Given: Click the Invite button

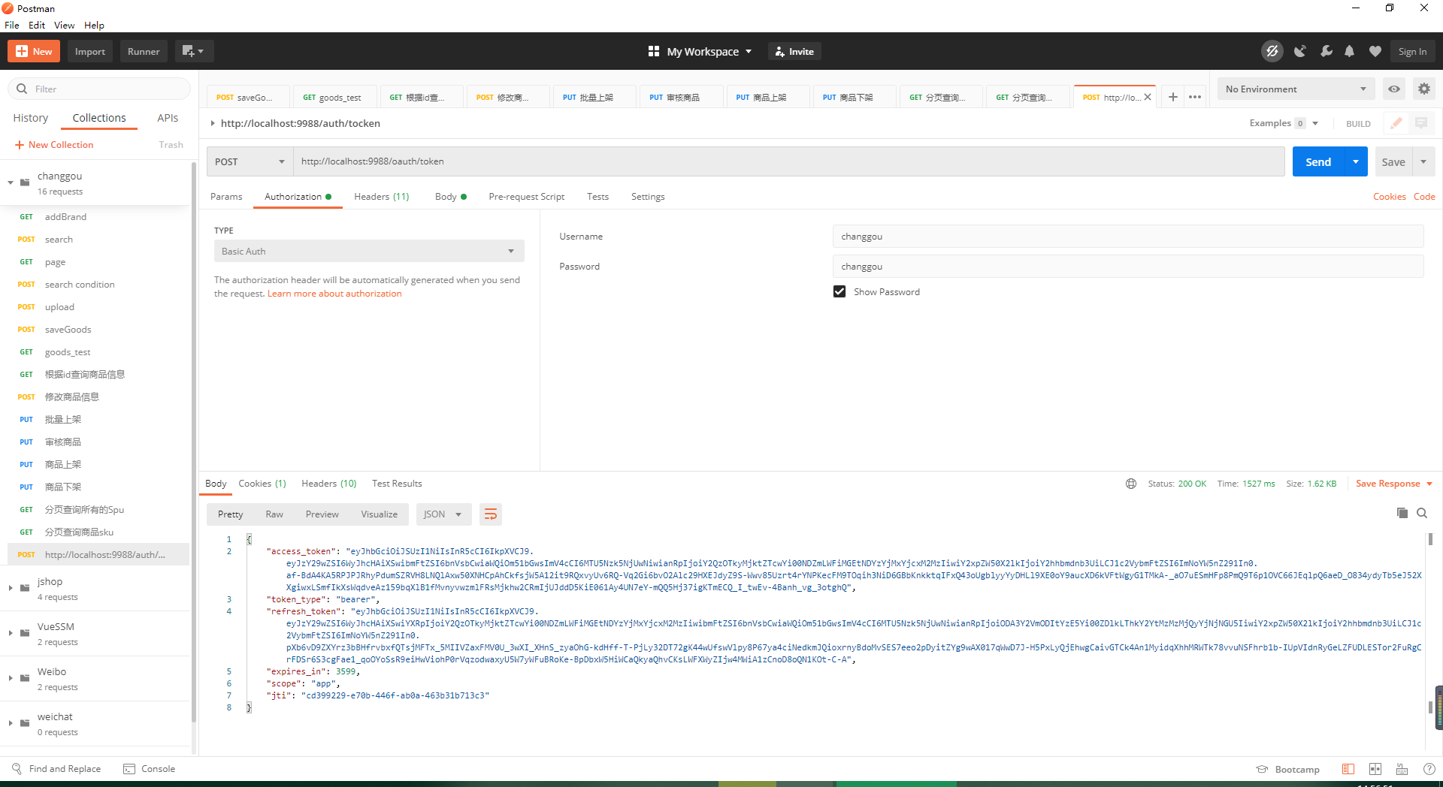Looking at the screenshot, I should pyautogui.click(x=795, y=51).
